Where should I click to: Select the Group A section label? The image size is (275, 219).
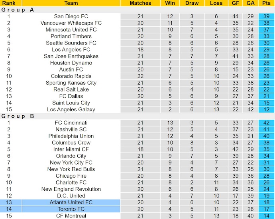click(x=18, y=10)
